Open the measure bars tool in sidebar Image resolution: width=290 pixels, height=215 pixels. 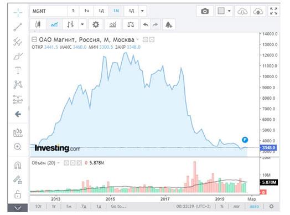click(18, 132)
